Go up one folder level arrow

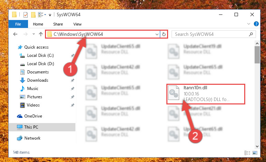(x=41, y=34)
